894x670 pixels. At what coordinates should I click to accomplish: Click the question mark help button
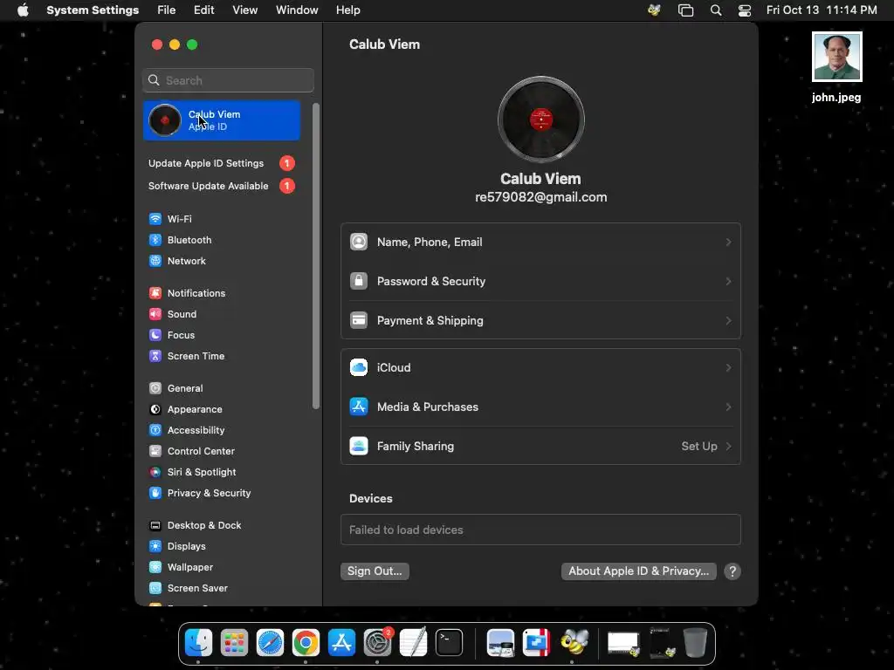click(732, 571)
